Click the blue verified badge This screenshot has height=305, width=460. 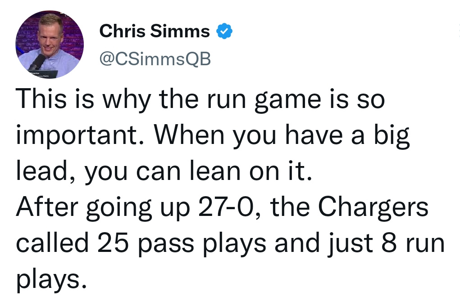pos(224,31)
